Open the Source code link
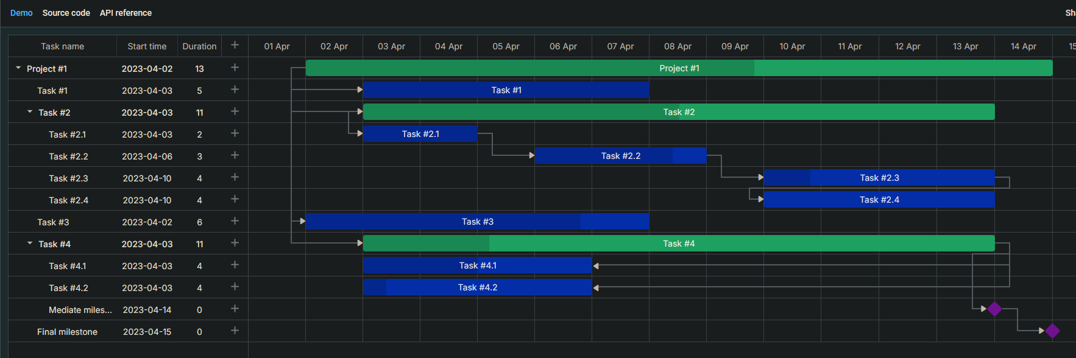This screenshot has height=358, width=1076. click(x=66, y=13)
